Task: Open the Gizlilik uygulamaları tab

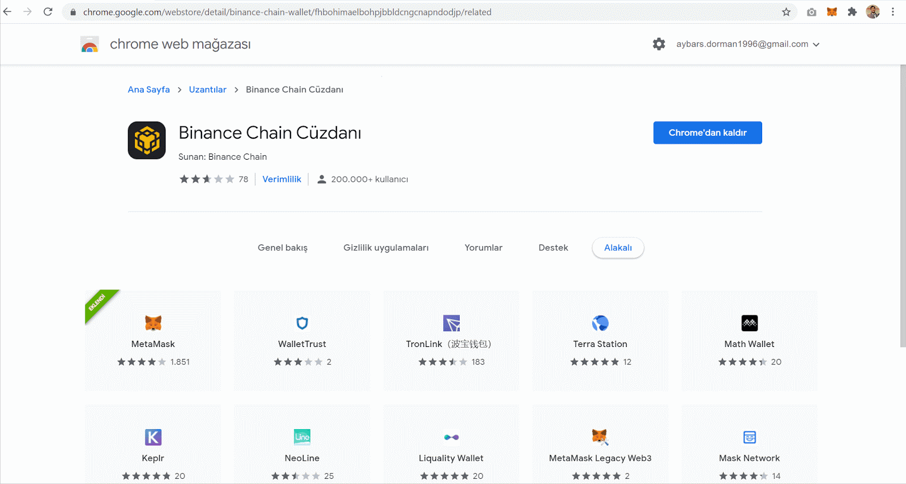Action: tap(386, 248)
